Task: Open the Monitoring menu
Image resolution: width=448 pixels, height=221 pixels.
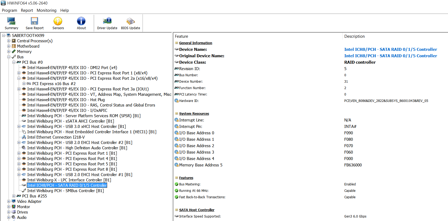Action: [47, 10]
